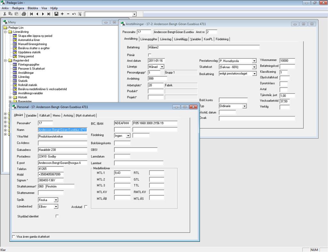328x252 pixels.
Task: Open the Lönetyp Månad dropdown
Action: point(162,67)
